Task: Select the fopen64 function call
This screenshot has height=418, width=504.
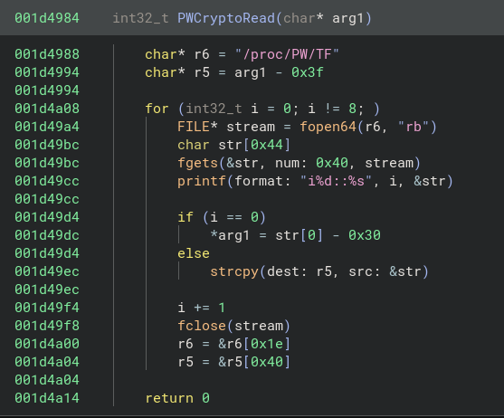Action: pyautogui.click(x=328, y=127)
